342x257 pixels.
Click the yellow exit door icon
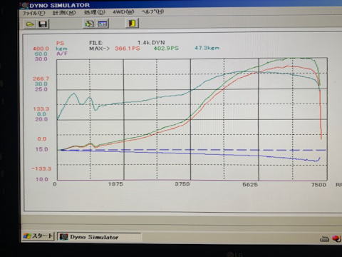pyautogui.click(x=132, y=23)
